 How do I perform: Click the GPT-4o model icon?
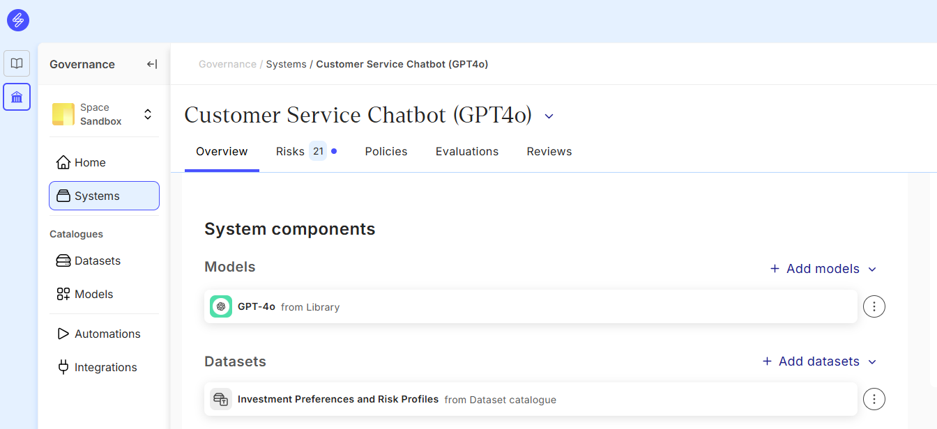tap(221, 306)
